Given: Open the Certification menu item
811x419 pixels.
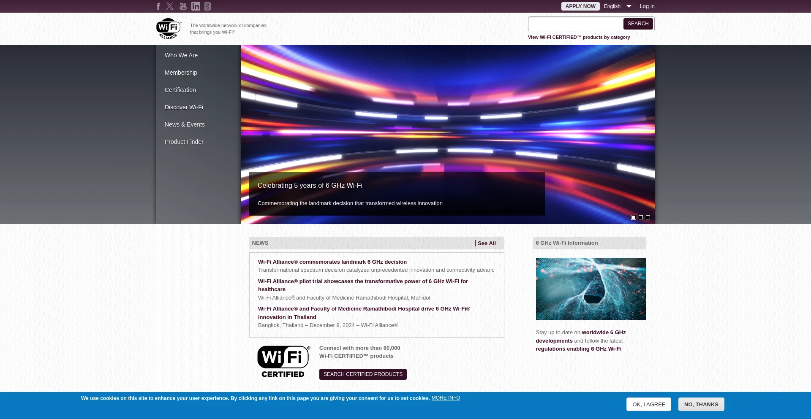Looking at the screenshot, I should (x=180, y=90).
